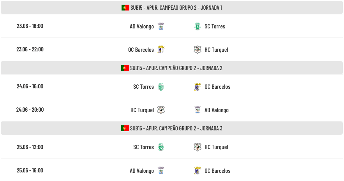Click Portugal flag in Jornada 1 header

[x=125, y=8]
